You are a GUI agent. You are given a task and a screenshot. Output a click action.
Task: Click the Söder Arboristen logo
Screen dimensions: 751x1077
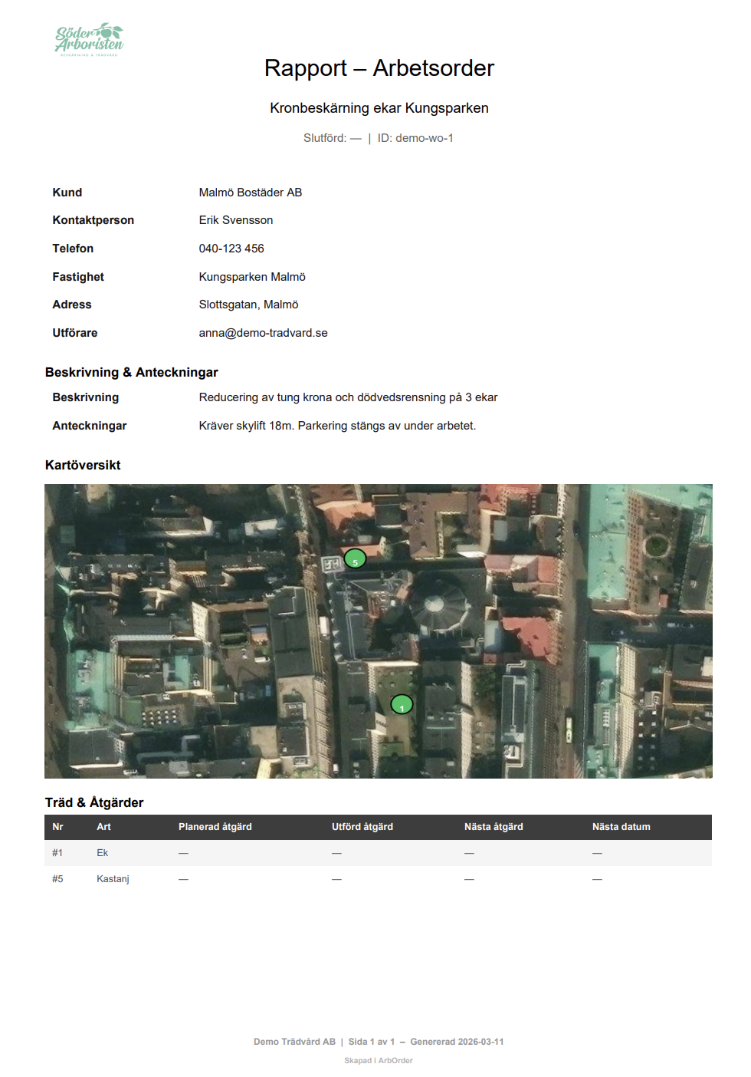point(89,39)
